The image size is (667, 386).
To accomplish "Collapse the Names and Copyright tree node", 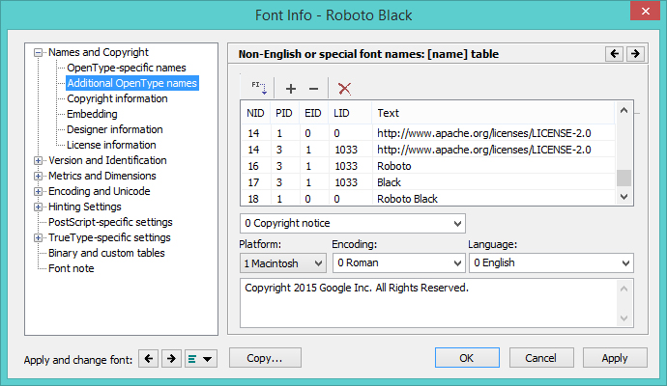I will [x=39, y=52].
